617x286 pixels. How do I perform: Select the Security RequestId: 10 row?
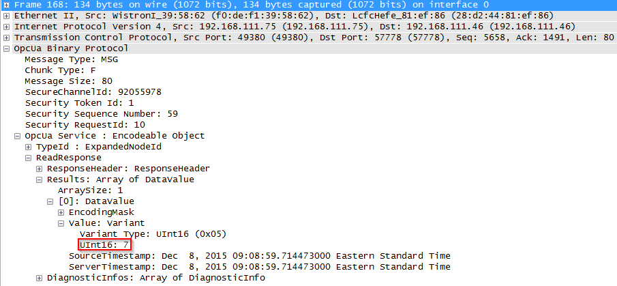85,125
